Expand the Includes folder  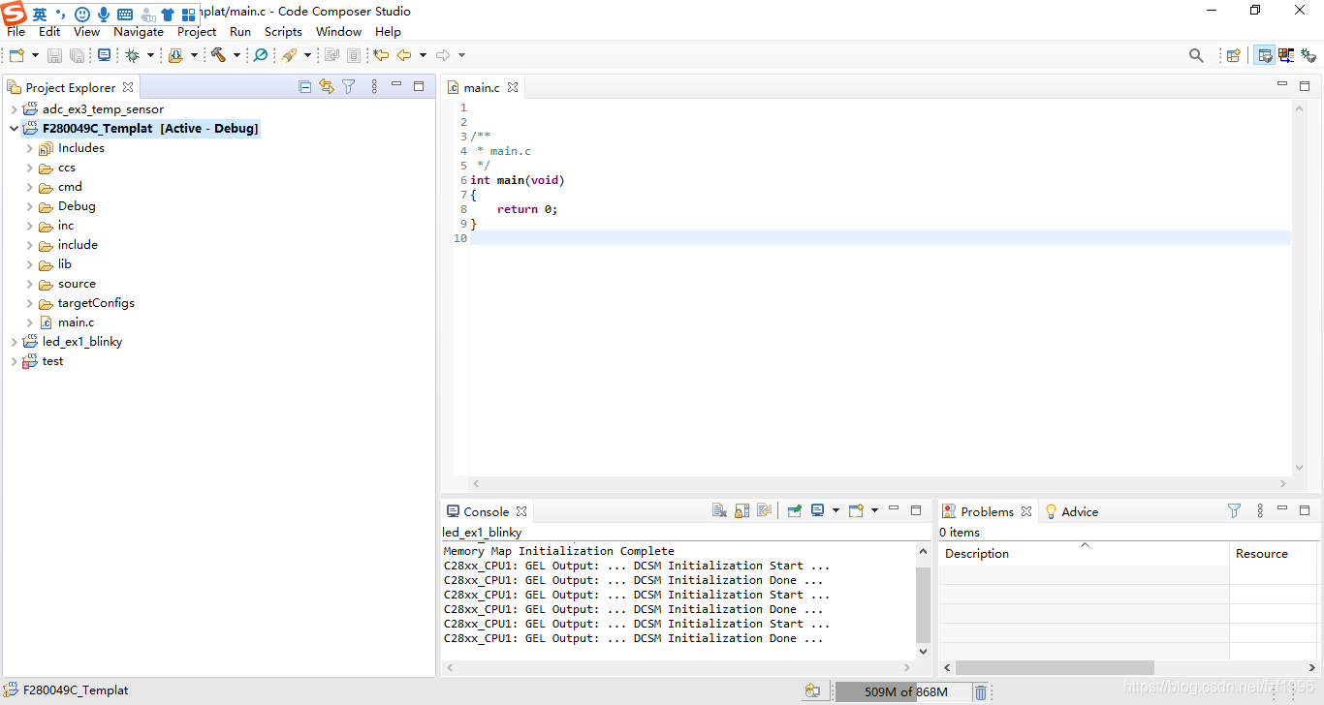point(29,148)
